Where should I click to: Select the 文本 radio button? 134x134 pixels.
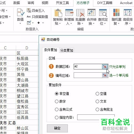click(x=97, y=102)
